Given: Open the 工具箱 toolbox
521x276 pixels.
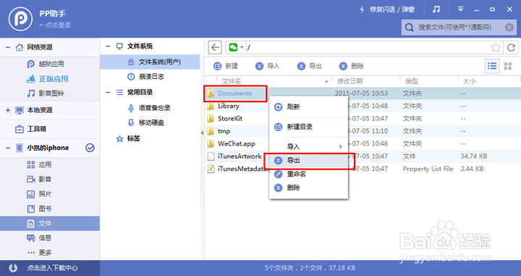Looking at the screenshot, I should tap(30, 129).
